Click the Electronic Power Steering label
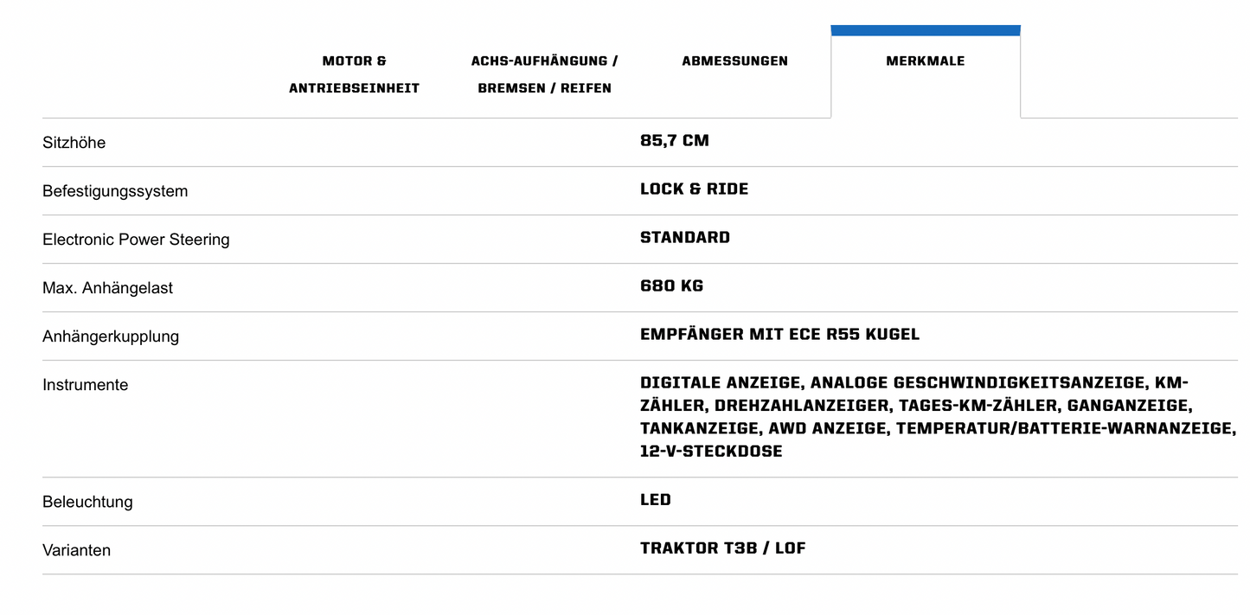This screenshot has height=615, width=1250. (x=136, y=240)
